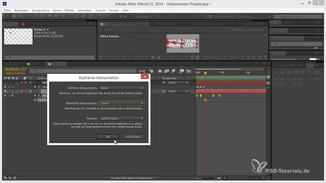Open Animation menu
Screen dimensions: 326x183
tap(85, 10)
